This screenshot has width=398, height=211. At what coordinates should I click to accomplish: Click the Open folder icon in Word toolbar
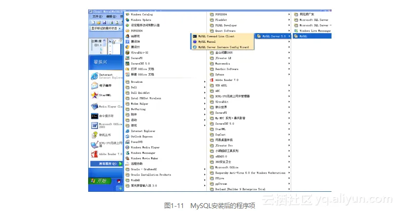[x=99, y=22]
